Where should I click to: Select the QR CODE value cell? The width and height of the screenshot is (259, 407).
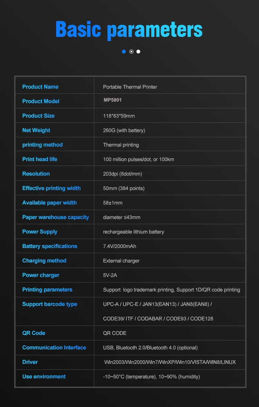click(x=115, y=333)
